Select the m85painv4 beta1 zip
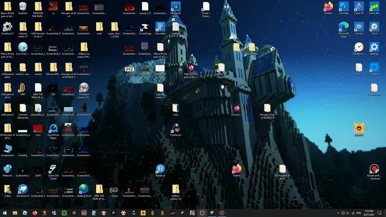 click(7, 67)
